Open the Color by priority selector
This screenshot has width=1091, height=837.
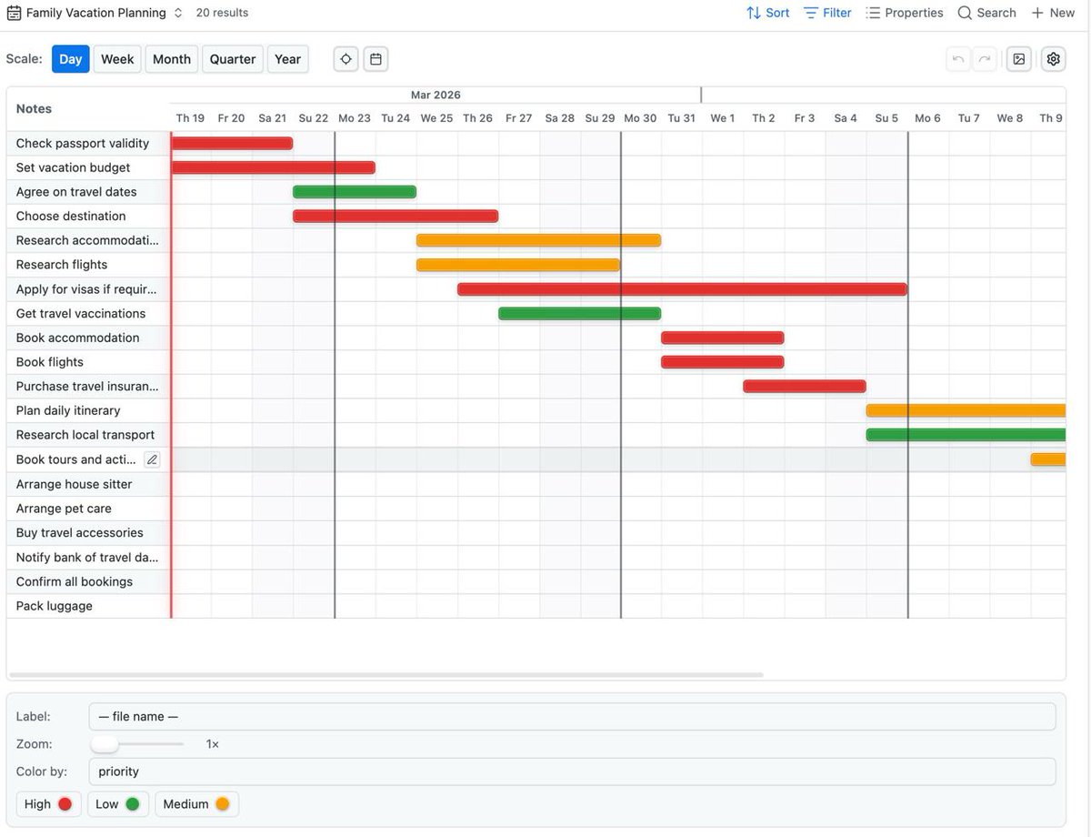click(x=572, y=771)
